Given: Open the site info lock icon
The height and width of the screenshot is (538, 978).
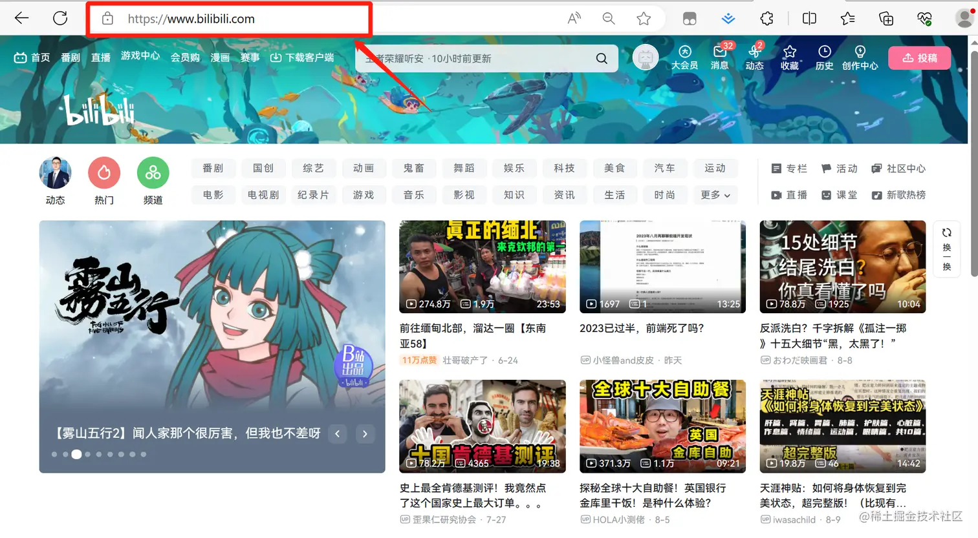Looking at the screenshot, I should tap(107, 19).
